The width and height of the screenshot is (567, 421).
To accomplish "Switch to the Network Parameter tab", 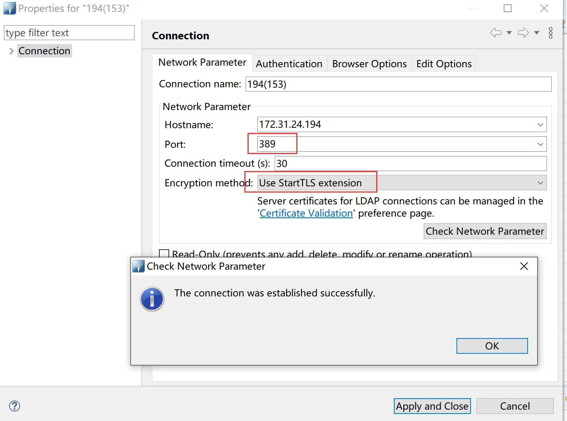I will (x=202, y=62).
